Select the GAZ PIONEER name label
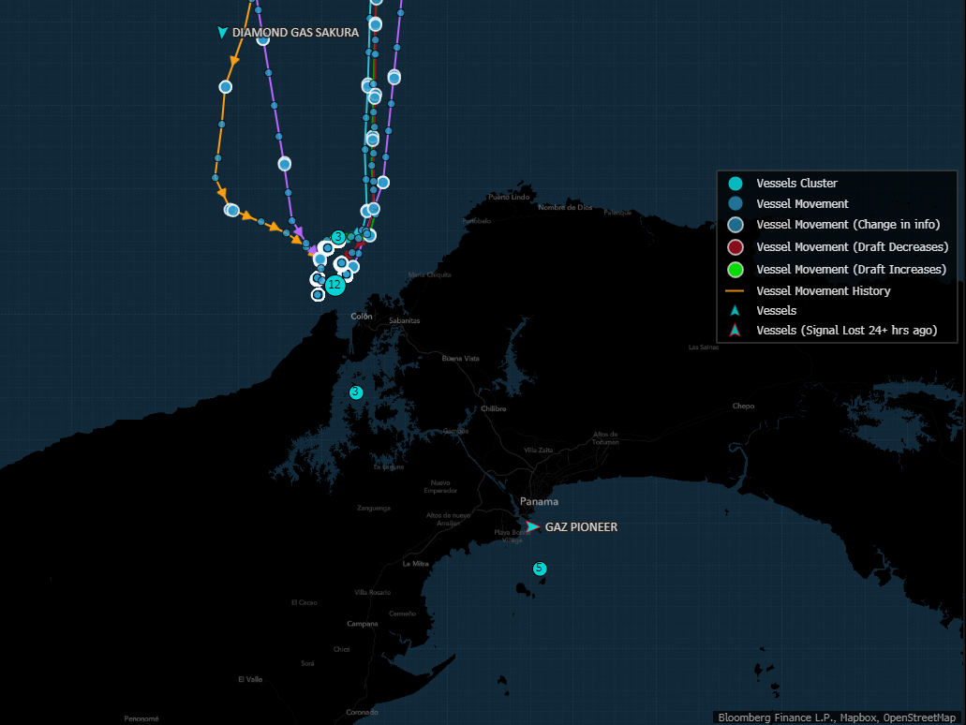The image size is (966, 725). click(x=581, y=527)
